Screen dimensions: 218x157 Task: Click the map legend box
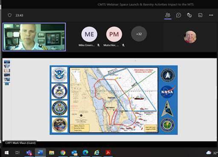click(80, 128)
